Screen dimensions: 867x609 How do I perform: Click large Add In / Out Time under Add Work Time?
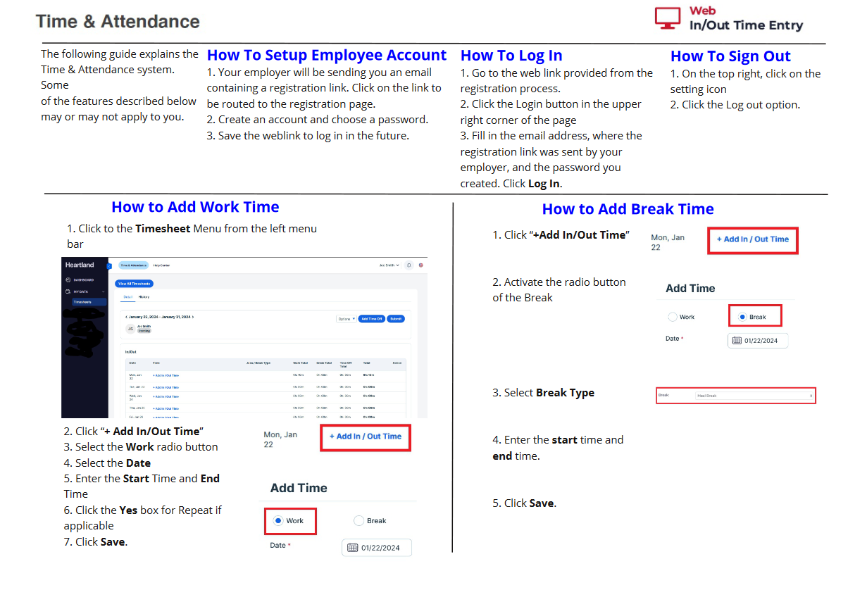pos(365,437)
